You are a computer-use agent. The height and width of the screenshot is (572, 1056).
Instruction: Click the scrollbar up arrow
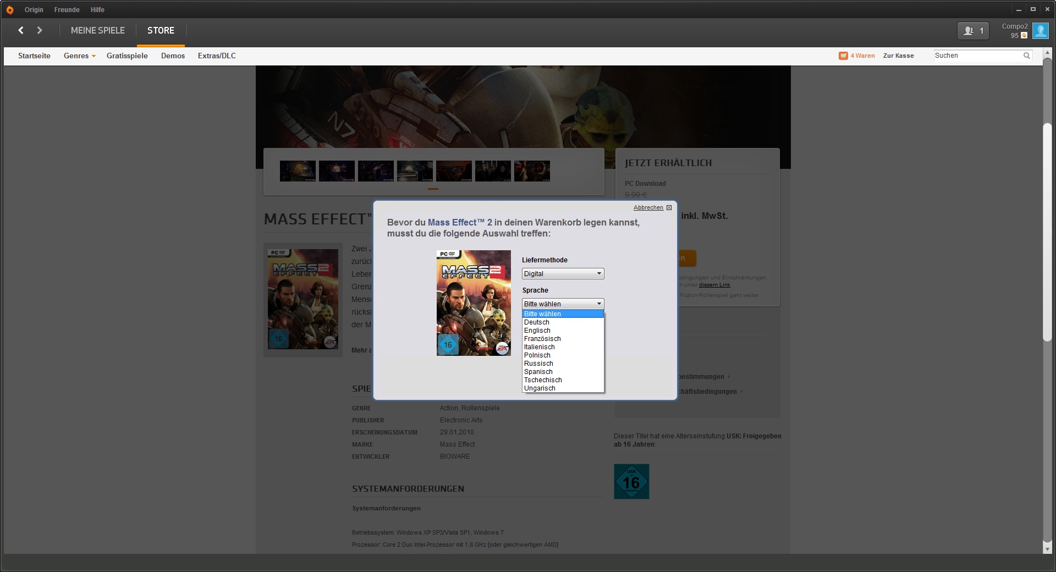[1047, 53]
